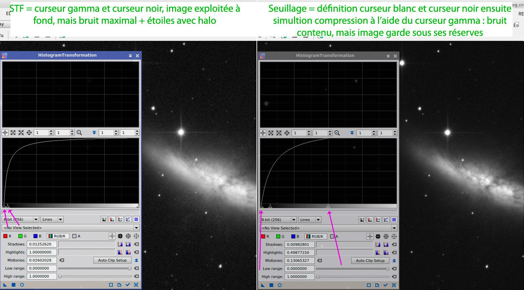This screenshot has width=524, height=290.
Task: Open the <No View Selected> list in STF dialog
Action: [71, 228]
